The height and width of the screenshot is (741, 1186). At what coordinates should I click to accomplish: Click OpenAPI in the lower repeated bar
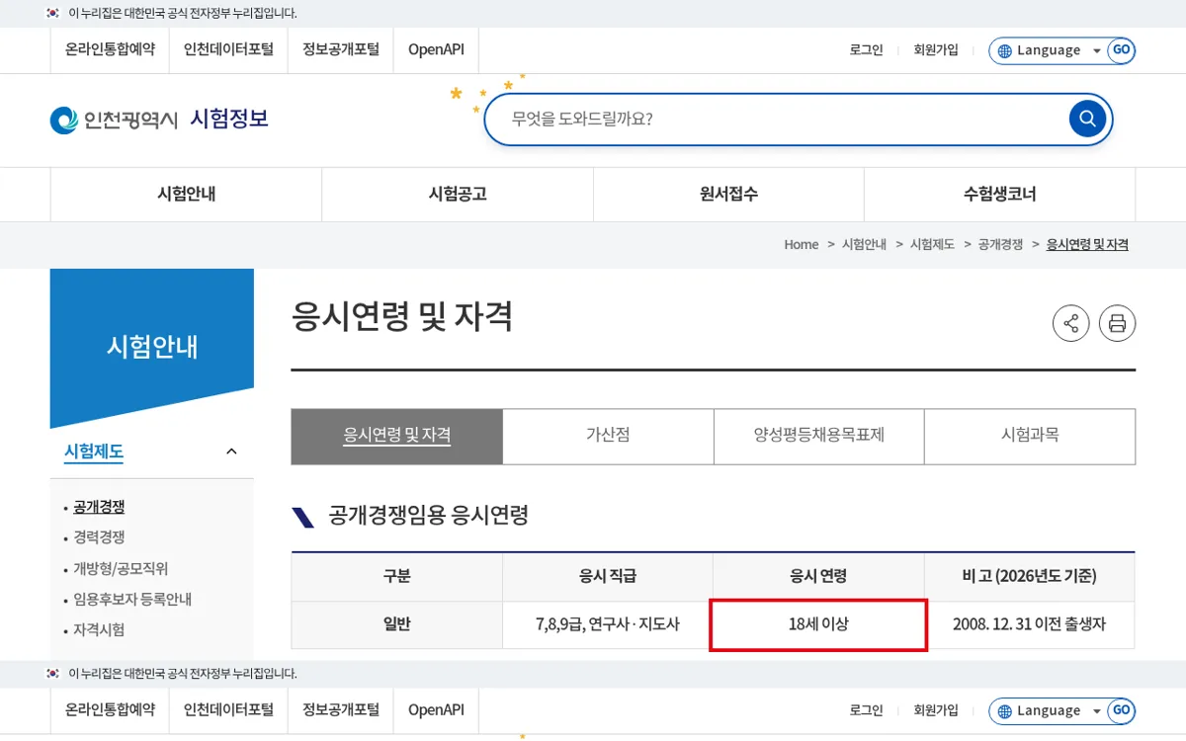click(436, 709)
